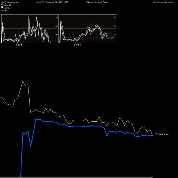Click the 14.39 value in FULL chart
Image resolution: width=178 pixels, height=178 pixels.
tap(111, 38)
